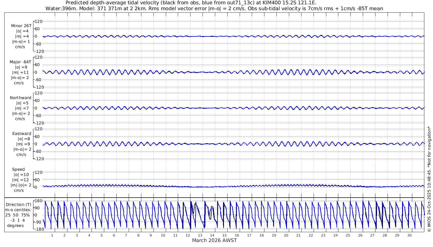Click day '1' on the date axis
Viewport: 433px width, 247px height.
point(52,235)
